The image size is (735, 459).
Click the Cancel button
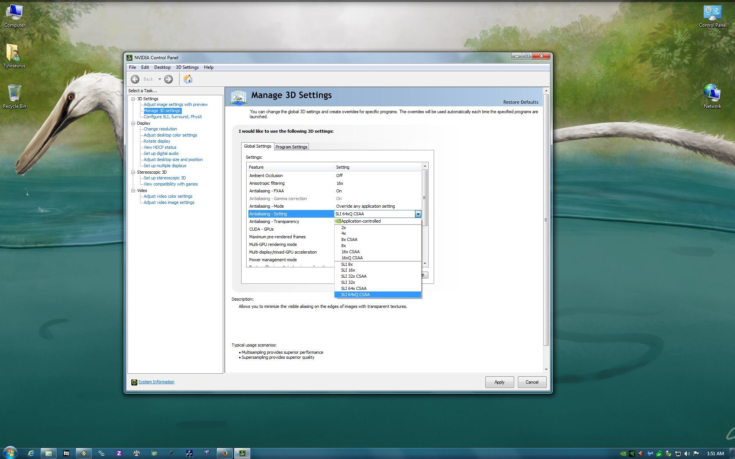pos(532,382)
